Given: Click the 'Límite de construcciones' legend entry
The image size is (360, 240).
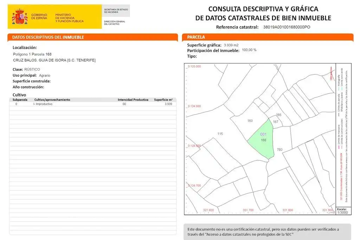Looking at the screenshot, I should pyautogui.click(x=342, y=132).
